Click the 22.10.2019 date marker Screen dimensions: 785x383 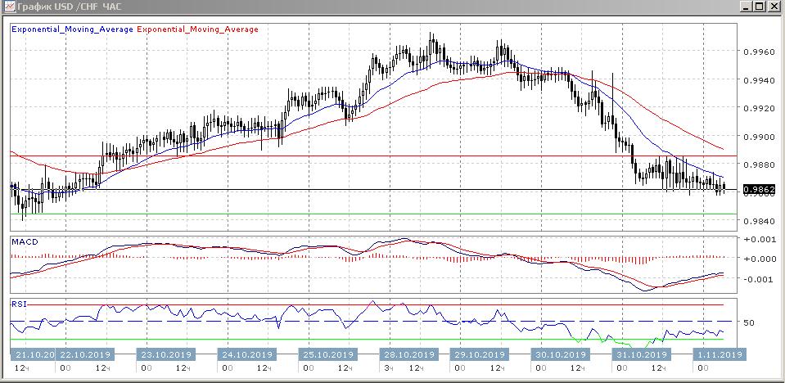pos(86,355)
